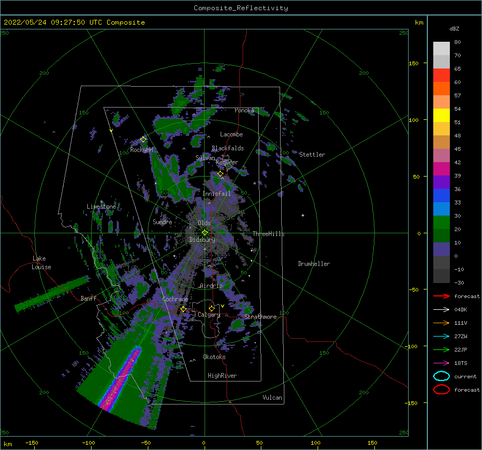Click the magenta 18TS arrow legend icon

[441, 363]
